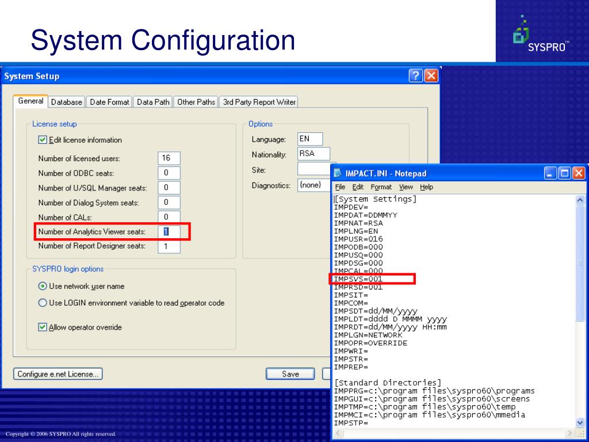Screen dimensions: 589x442
Task: Click the Language field containing EN
Action: coord(310,139)
